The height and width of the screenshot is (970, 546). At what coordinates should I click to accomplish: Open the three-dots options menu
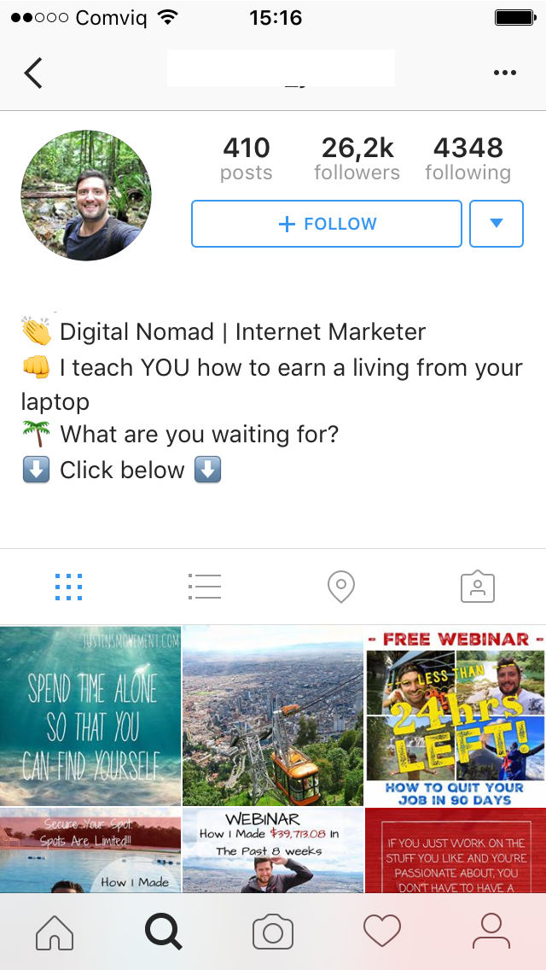[x=505, y=73]
